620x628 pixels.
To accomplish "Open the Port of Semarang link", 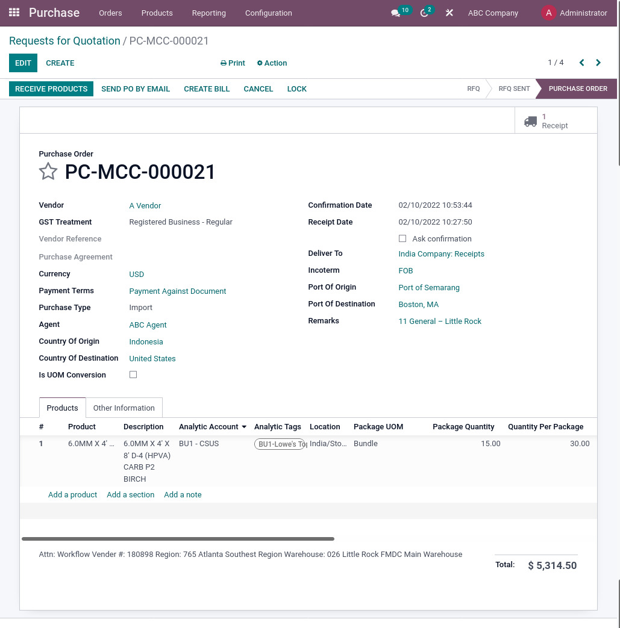I will tap(428, 287).
